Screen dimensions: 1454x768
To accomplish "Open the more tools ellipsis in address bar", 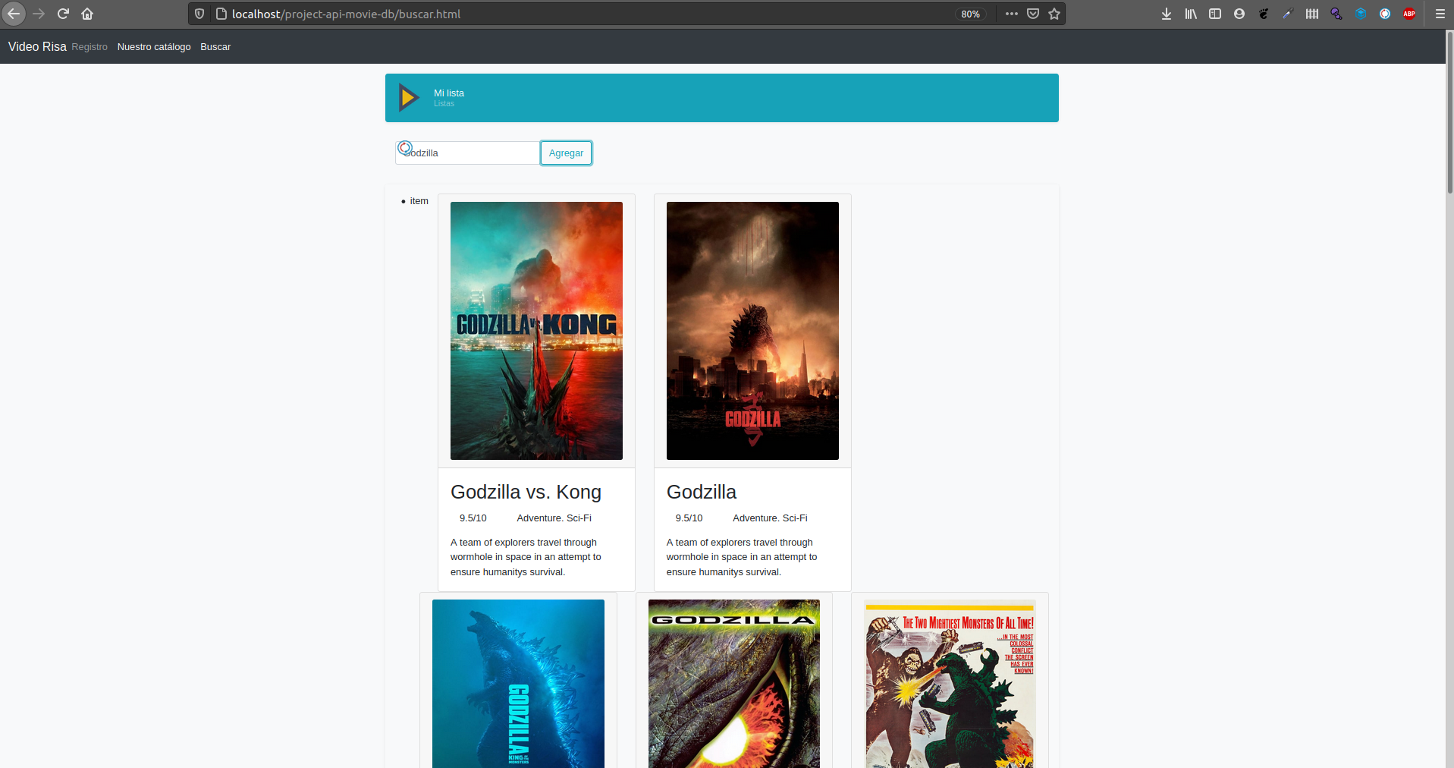I will coord(1012,14).
